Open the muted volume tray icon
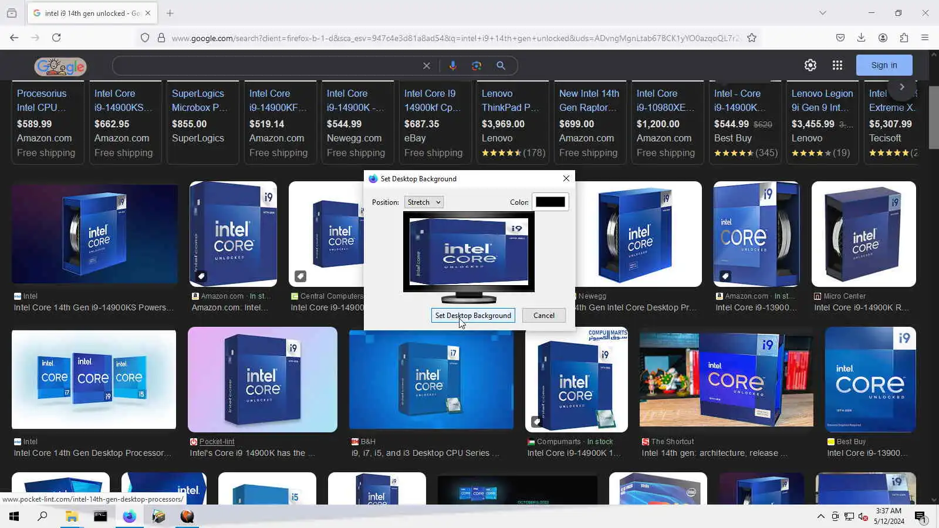This screenshot has width=939, height=528. click(863, 516)
